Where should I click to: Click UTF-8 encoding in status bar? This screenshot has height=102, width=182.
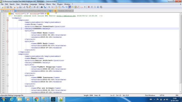[162, 95]
